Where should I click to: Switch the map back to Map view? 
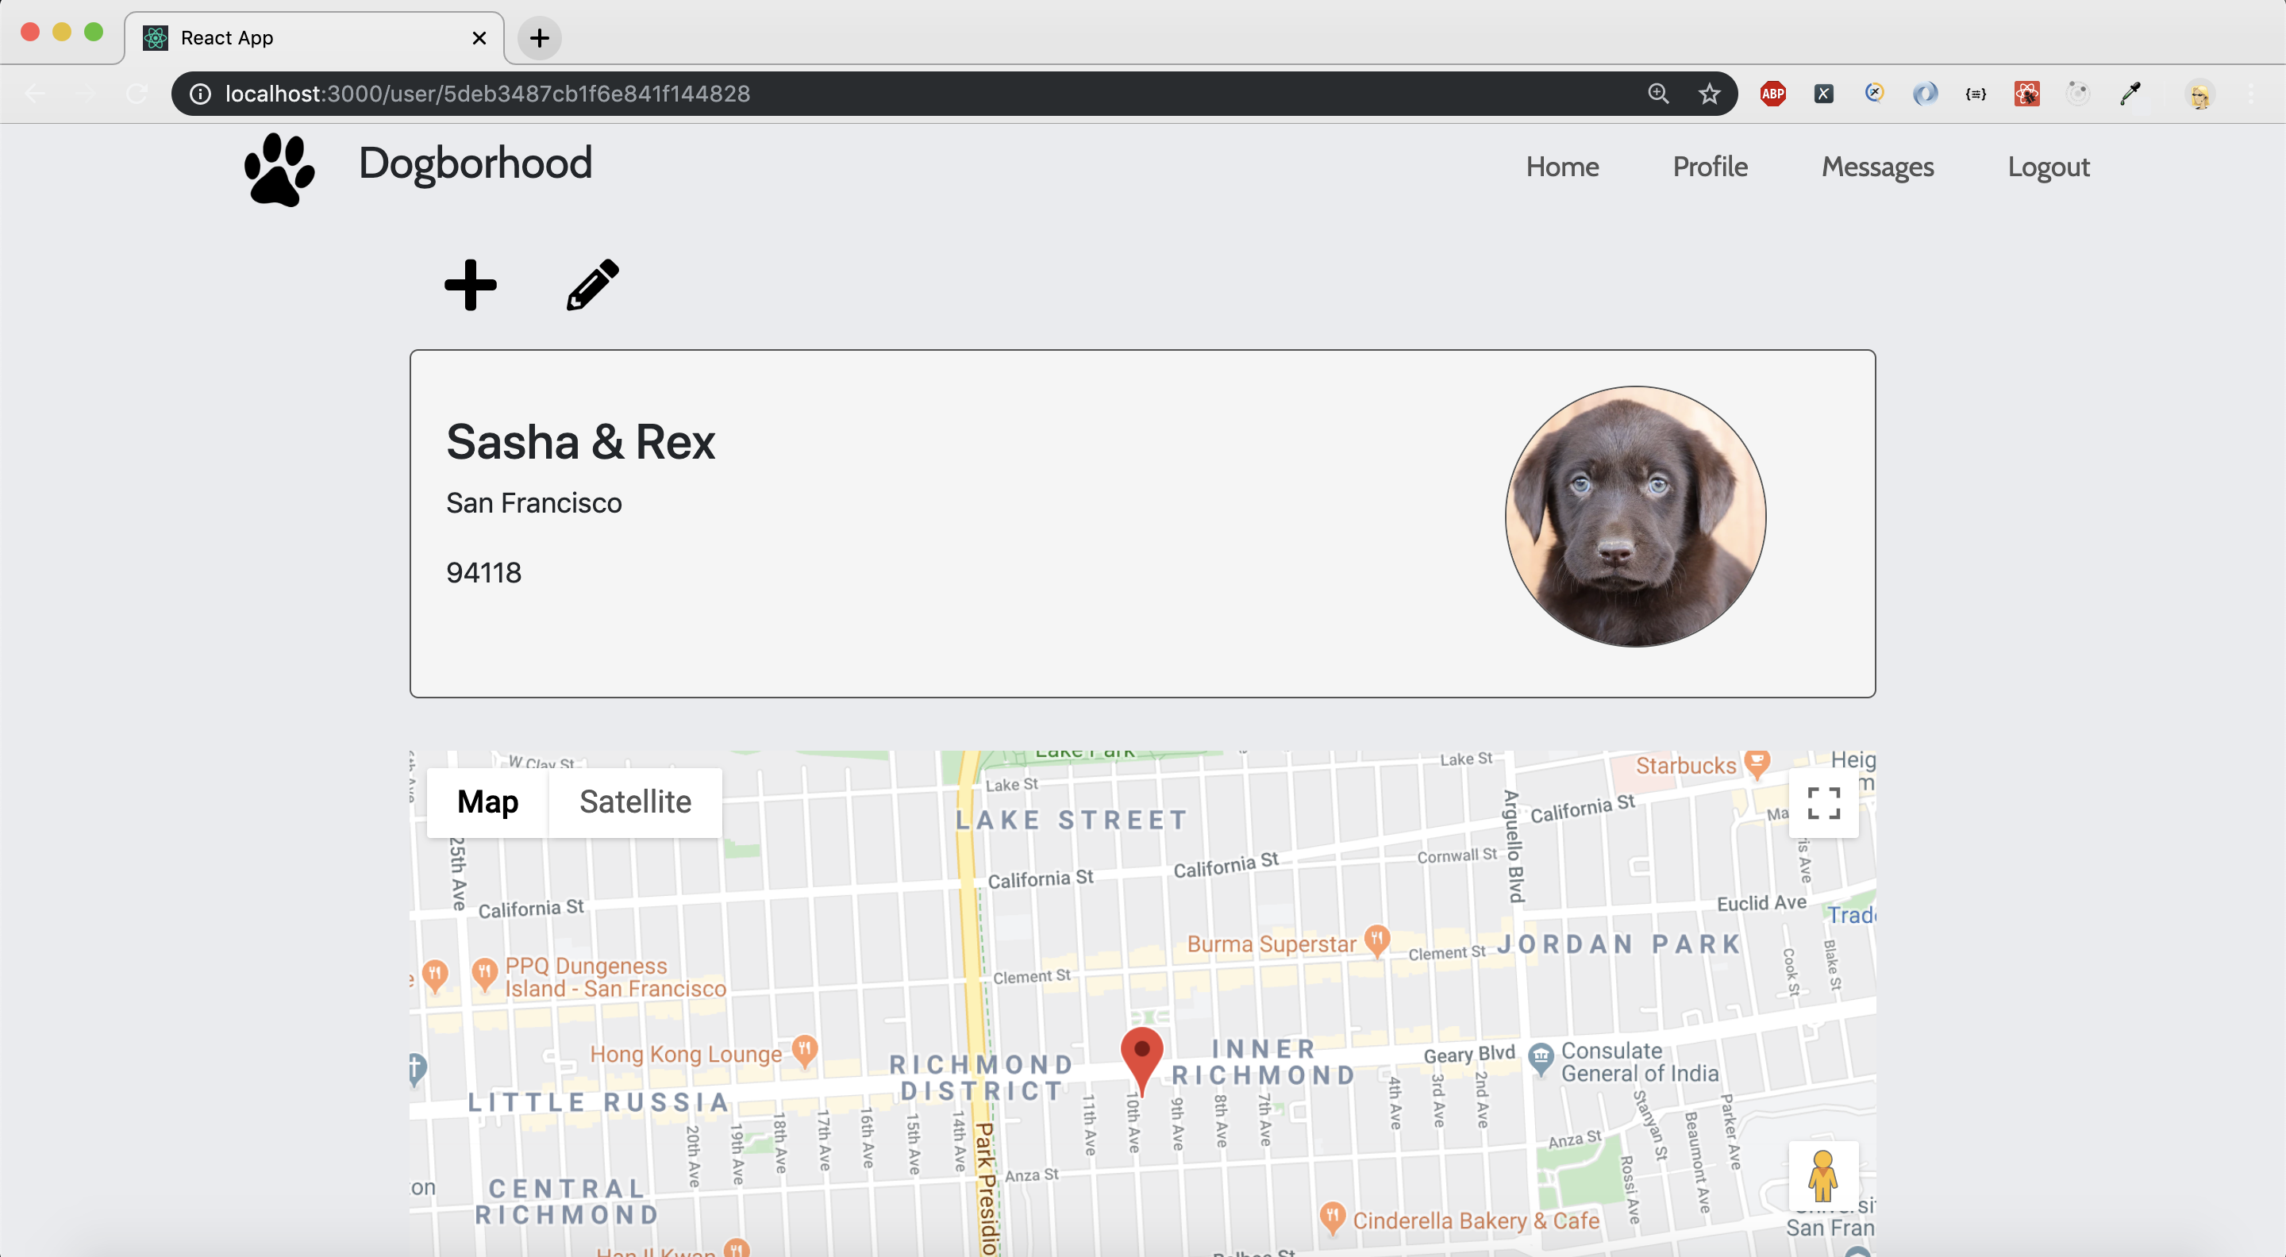tap(487, 801)
